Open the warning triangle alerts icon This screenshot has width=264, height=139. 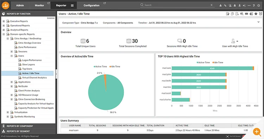tap(230, 5)
